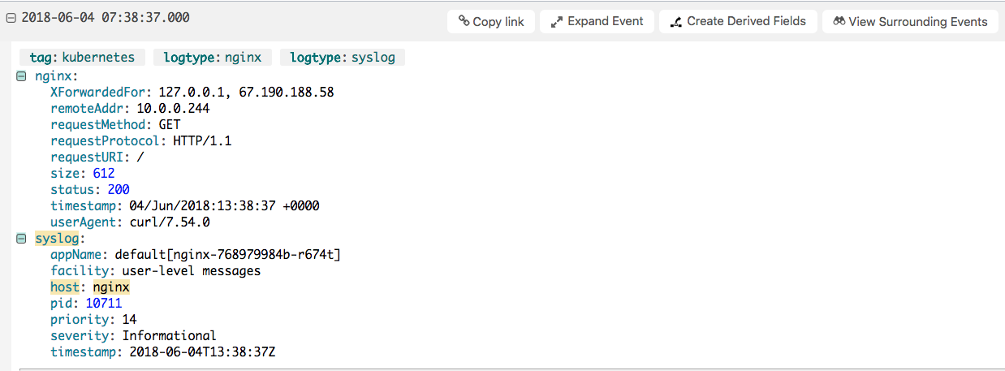The height and width of the screenshot is (371, 1005).
Task: Click the derived fields tree icon
Action: click(675, 22)
